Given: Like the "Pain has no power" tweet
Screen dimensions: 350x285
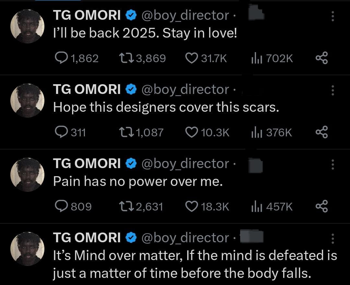Looking at the screenshot, I should pos(191,207).
